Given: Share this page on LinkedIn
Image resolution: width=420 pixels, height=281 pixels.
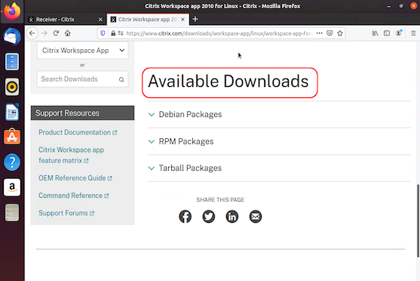Looking at the screenshot, I should click(232, 217).
